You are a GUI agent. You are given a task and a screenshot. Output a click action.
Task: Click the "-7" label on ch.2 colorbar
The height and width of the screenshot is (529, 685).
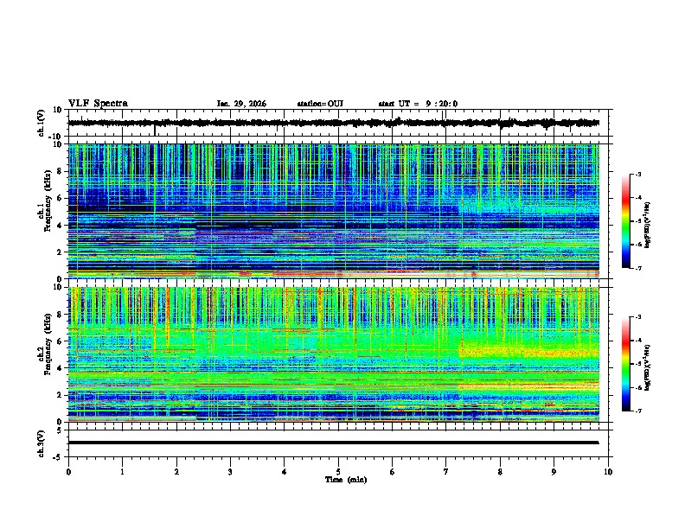(x=638, y=411)
